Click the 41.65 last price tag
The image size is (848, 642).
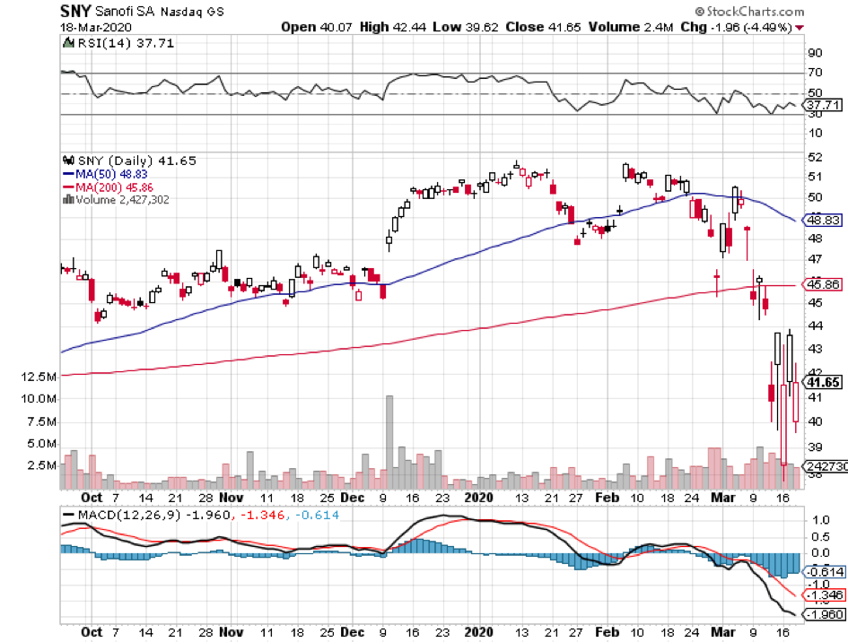pyautogui.click(x=823, y=382)
